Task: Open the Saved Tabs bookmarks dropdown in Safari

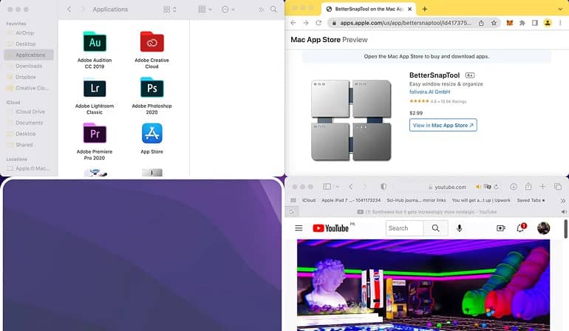Action: [531, 200]
